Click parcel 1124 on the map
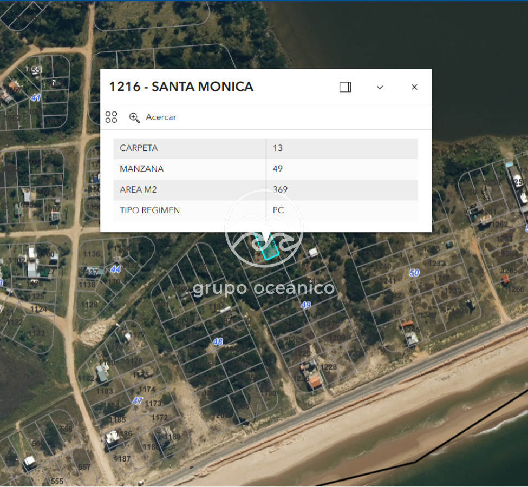 (39, 309)
